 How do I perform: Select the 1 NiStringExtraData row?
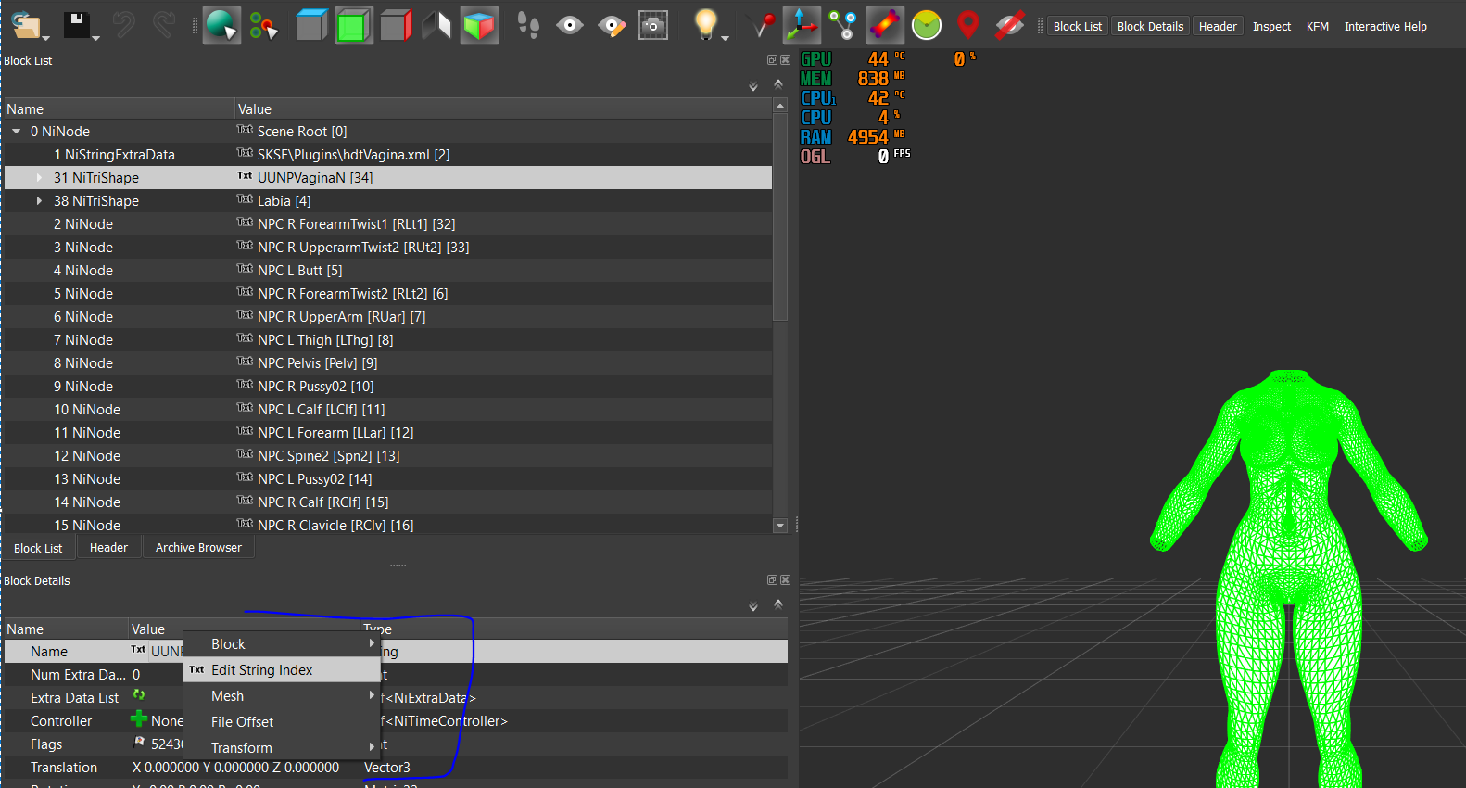[388, 154]
